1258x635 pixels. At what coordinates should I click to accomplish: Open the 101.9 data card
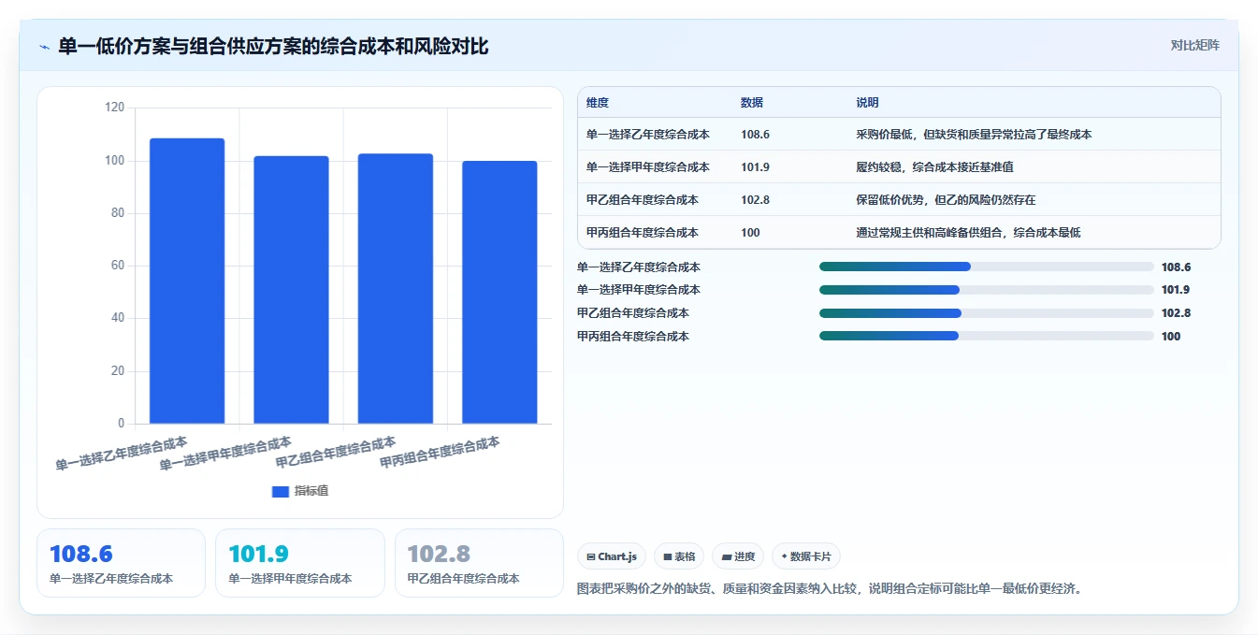(300, 563)
